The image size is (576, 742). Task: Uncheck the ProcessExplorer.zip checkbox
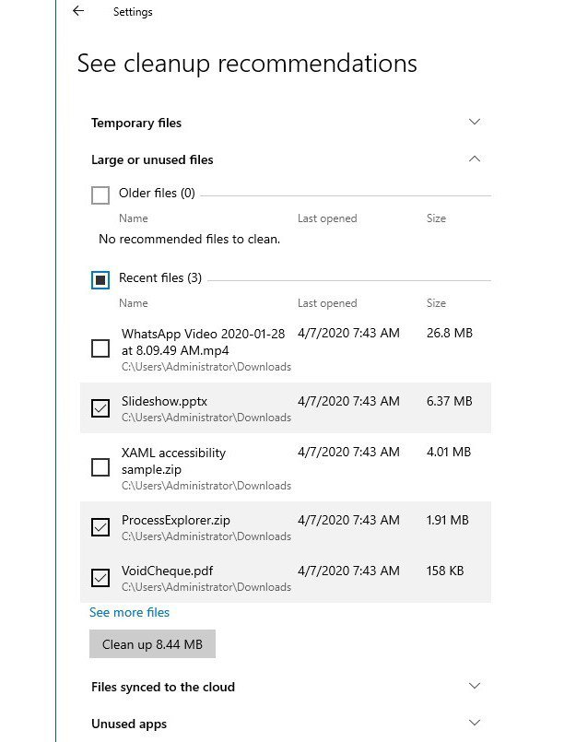[100, 527]
